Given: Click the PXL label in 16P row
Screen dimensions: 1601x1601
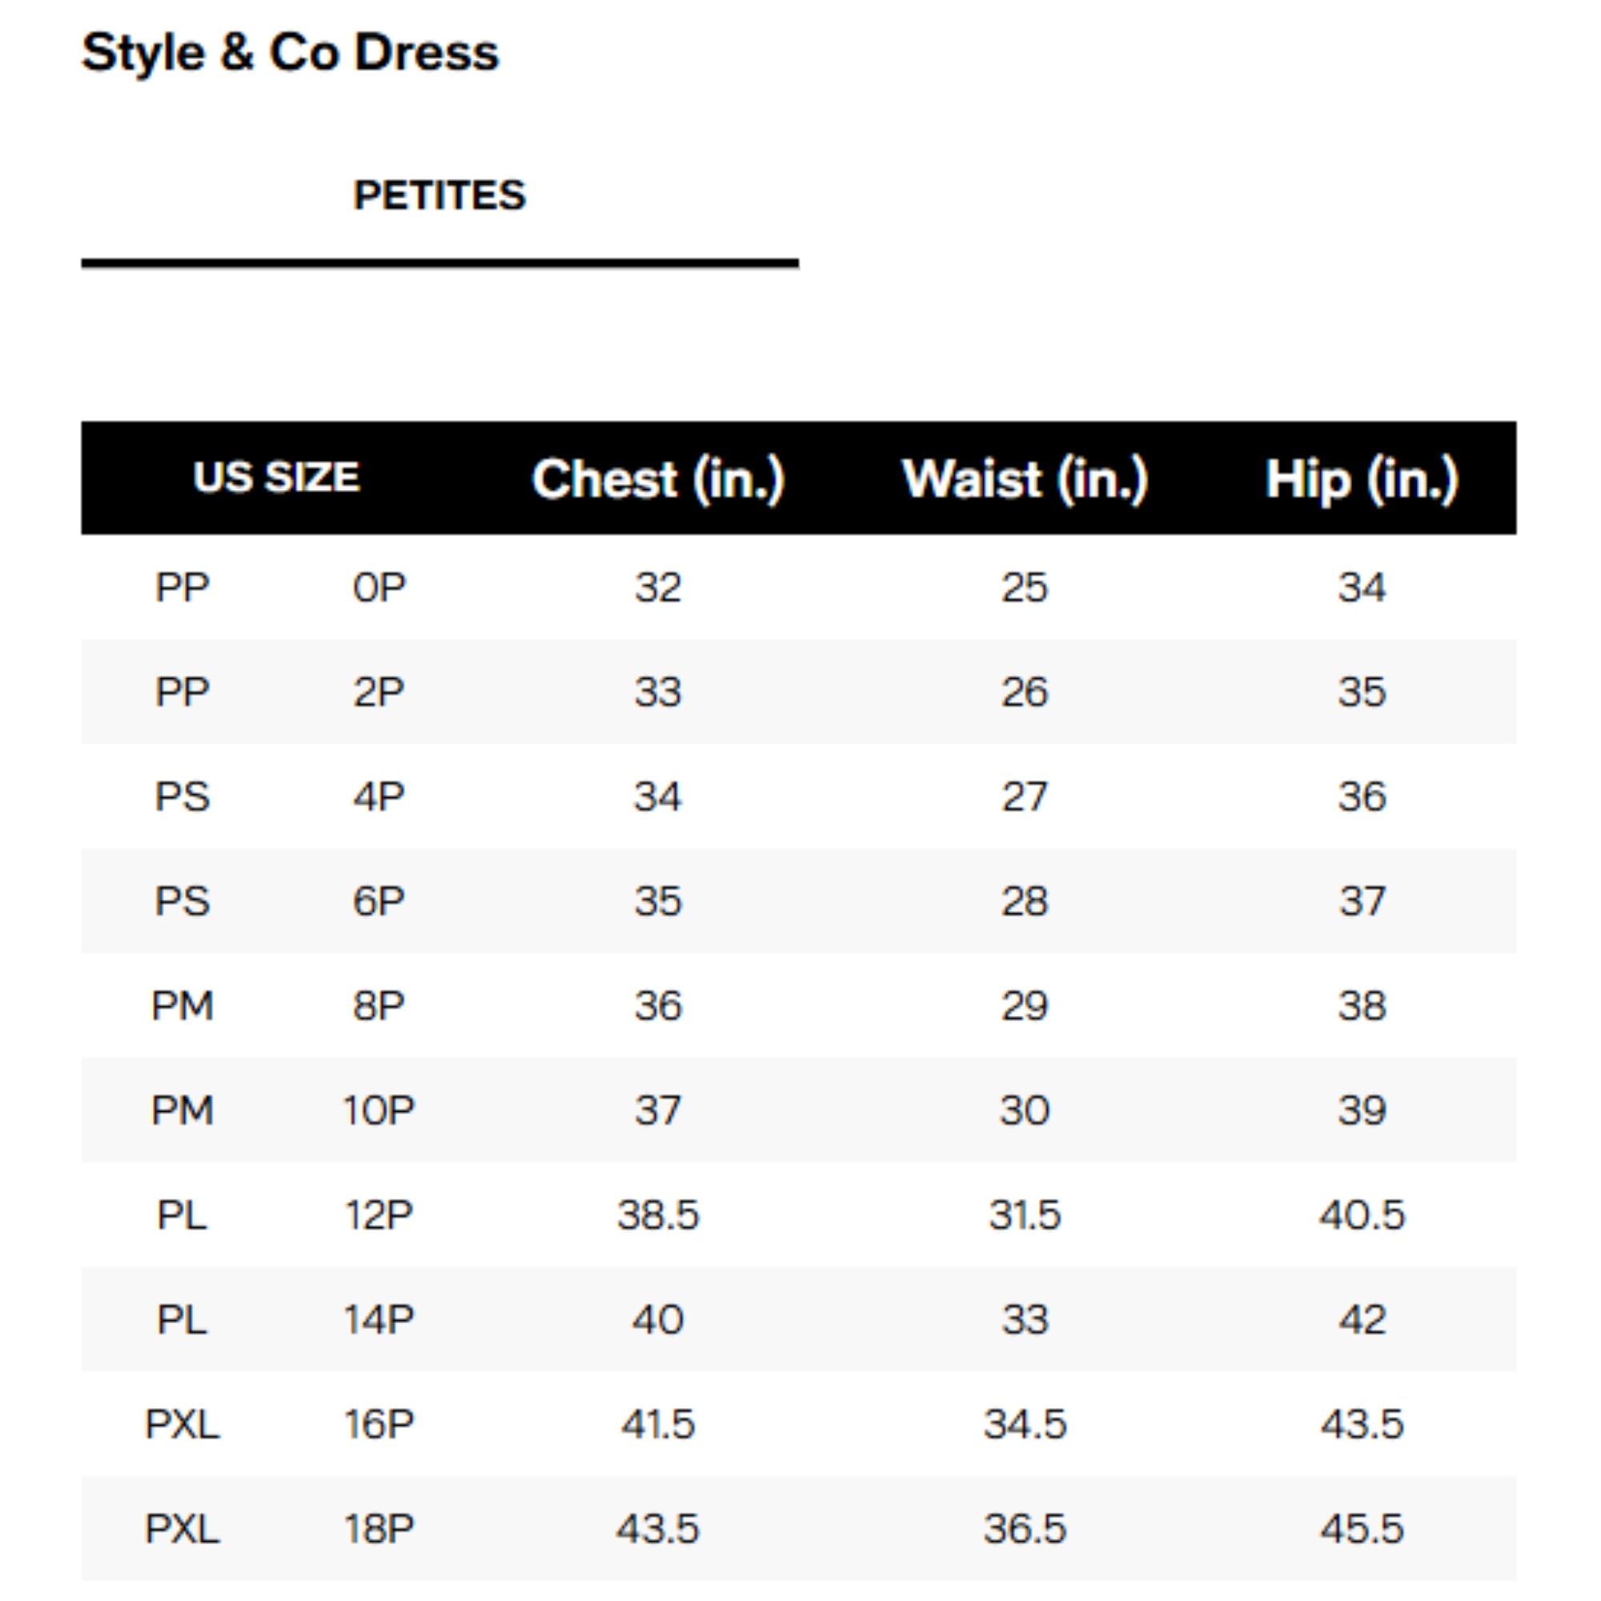Looking at the screenshot, I should click(x=183, y=1423).
